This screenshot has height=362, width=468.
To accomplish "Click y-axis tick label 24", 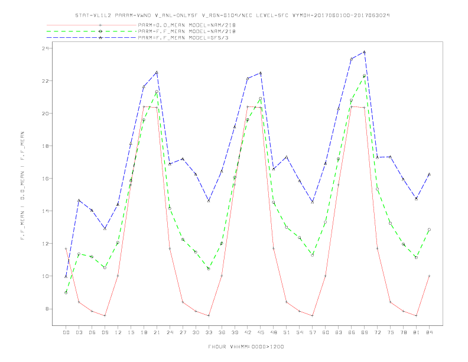I will [46, 49].
